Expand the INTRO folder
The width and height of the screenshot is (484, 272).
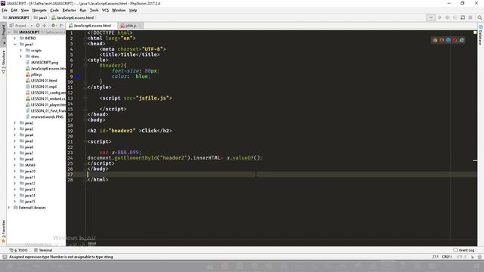pos(14,39)
